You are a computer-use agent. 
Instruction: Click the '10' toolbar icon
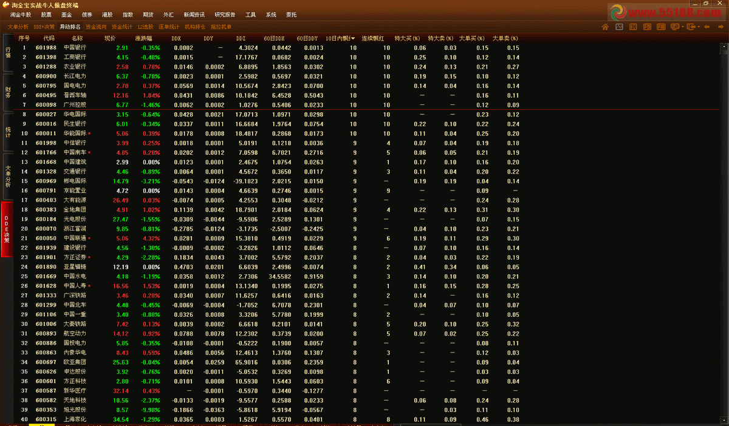point(633,27)
